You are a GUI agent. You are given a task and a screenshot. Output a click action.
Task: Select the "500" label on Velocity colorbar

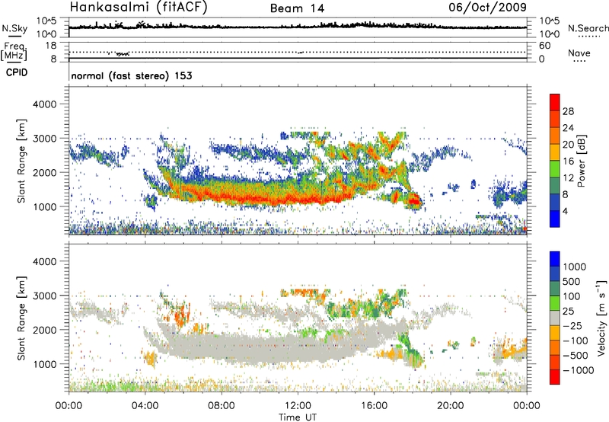572,281
